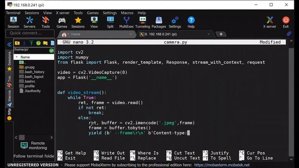
Task: Select the .profile file
Action: 27,86
